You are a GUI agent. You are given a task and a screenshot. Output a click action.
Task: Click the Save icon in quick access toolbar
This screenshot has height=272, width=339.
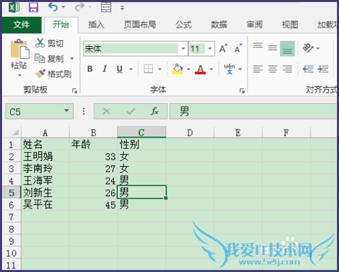33,7
